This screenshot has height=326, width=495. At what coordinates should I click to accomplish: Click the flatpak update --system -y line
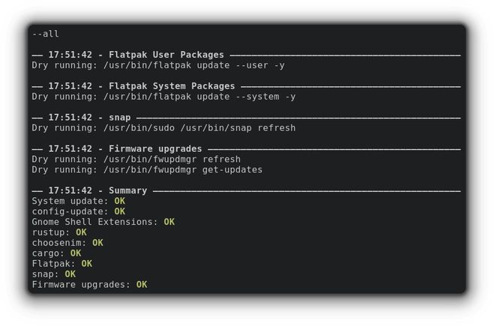pyautogui.click(x=163, y=97)
